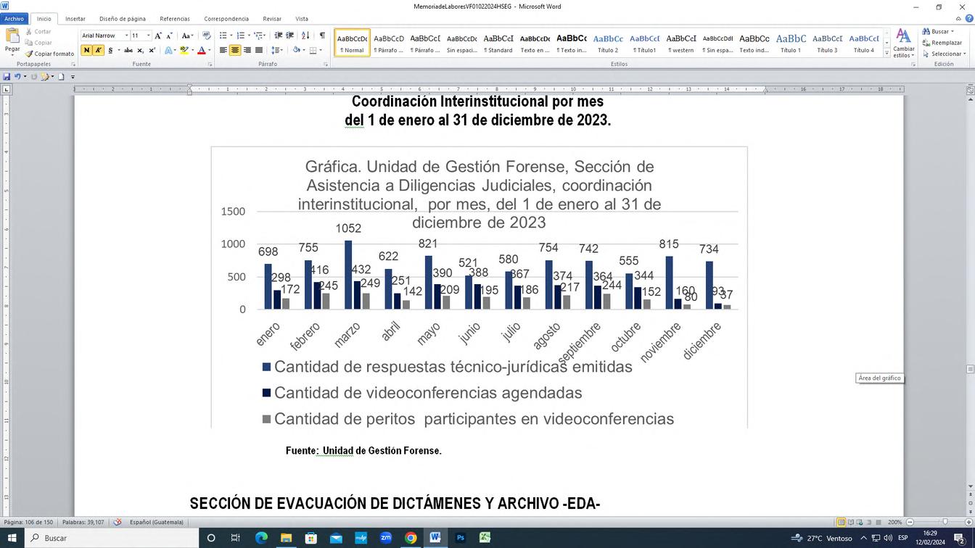Apply superscript formatting
This screenshot has height=548, width=975.
152,51
